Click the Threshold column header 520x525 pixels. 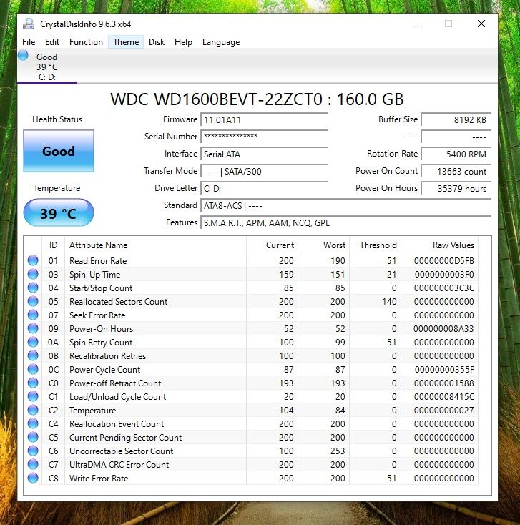(x=376, y=245)
